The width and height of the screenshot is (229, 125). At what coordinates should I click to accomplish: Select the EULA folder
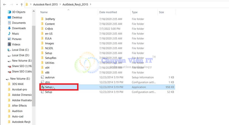tap(48, 39)
